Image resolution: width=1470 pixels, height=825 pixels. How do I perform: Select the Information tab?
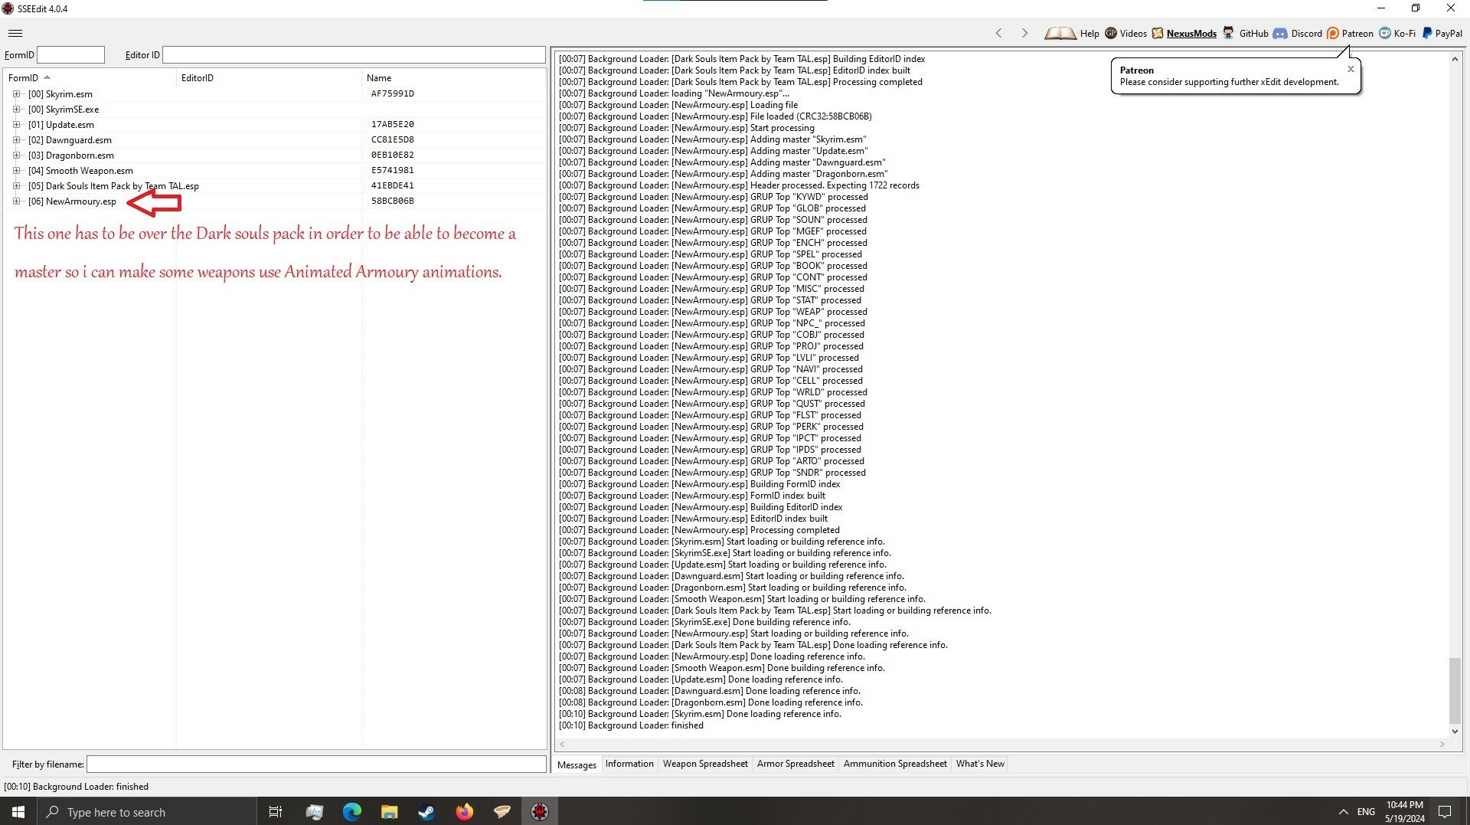pos(629,764)
